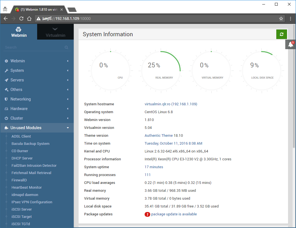Expand the System menu category
Screen dimensions: 296x228
point(37,71)
